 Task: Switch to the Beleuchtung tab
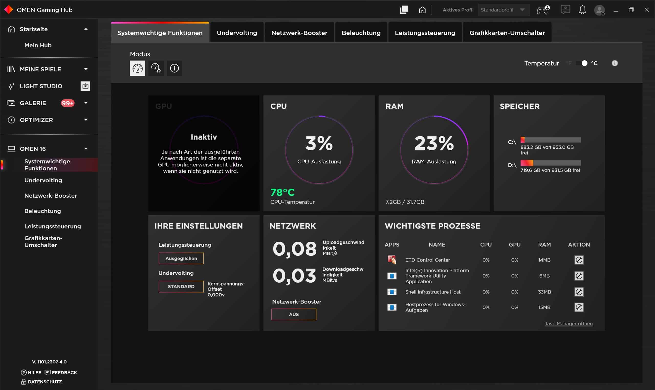361,33
